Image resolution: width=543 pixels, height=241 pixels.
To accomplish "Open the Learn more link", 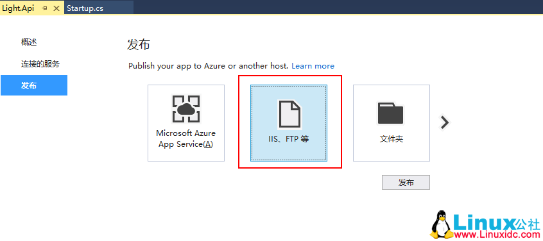I will coord(313,66).
